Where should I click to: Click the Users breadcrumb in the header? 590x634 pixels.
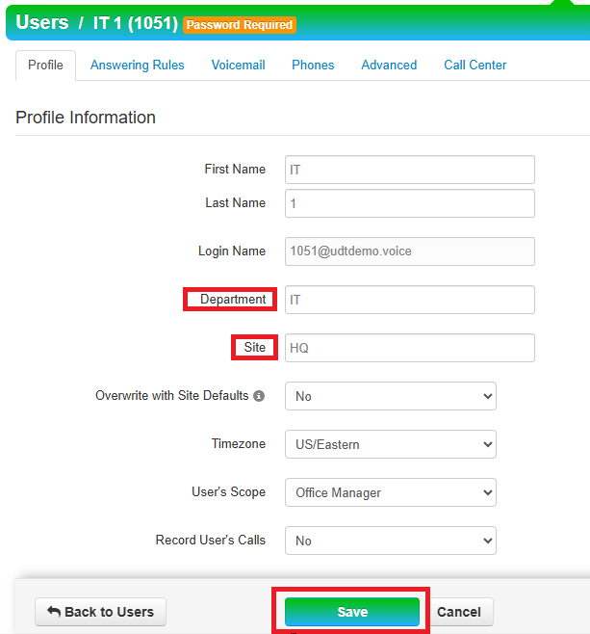click(x=42, y=22)
